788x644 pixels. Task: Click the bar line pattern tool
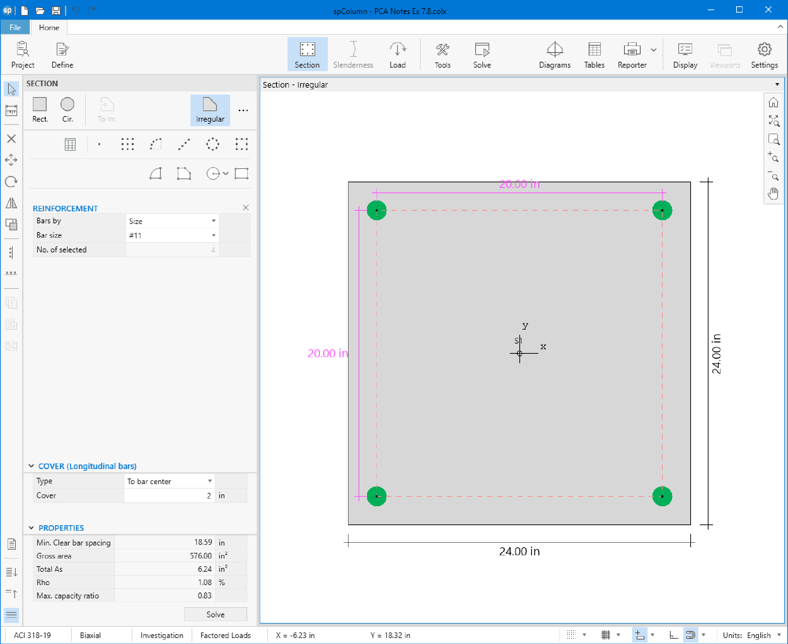point(184,144)
